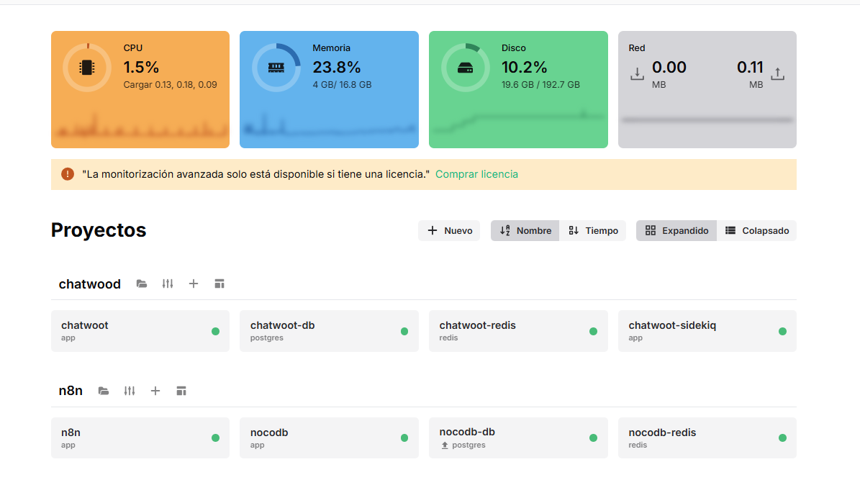Screen dimensions: 860x485
Task: Switch to Colapsado view
Action: (756, 231)
